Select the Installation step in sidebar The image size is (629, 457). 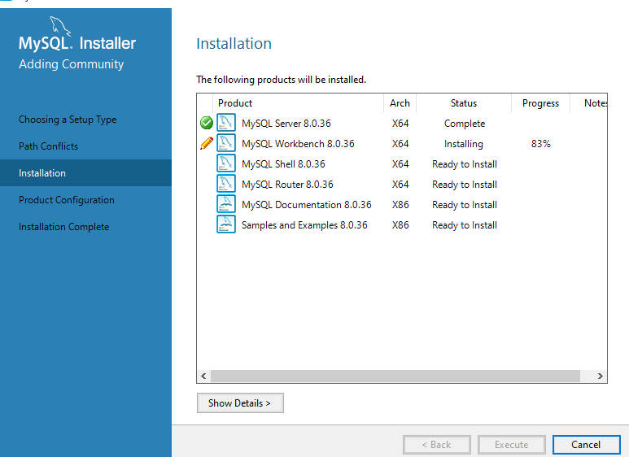(85, 172)
